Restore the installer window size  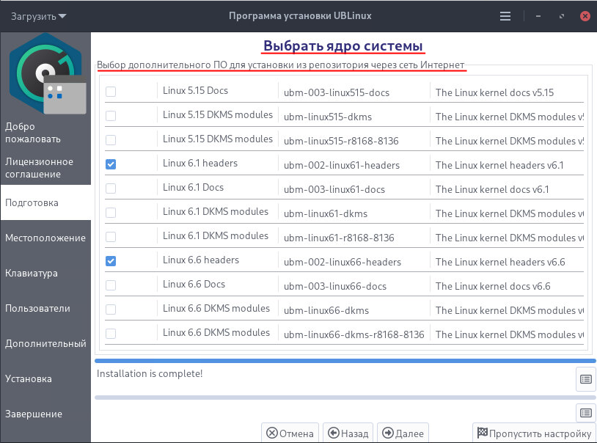point(562,16)
